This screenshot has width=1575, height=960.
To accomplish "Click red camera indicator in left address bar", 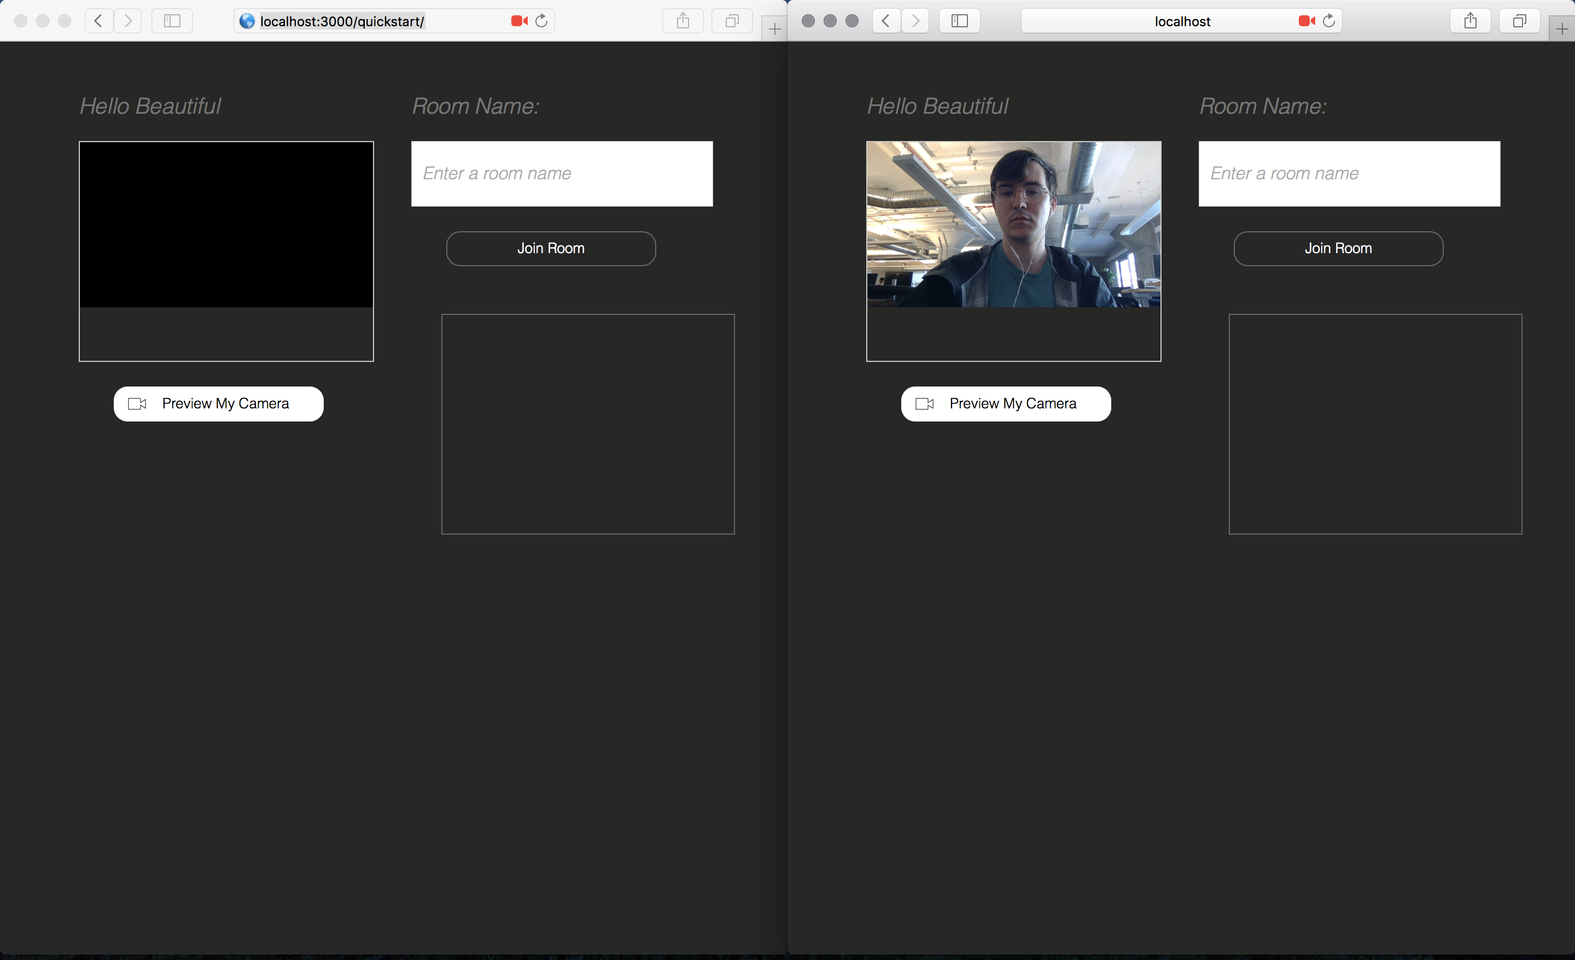I will coord(519,21).
